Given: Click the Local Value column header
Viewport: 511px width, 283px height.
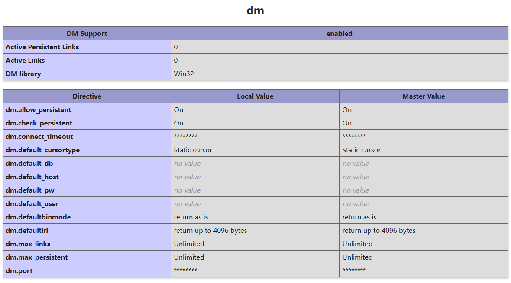Looking at the screenshot, I should click(x=255, y=96).
